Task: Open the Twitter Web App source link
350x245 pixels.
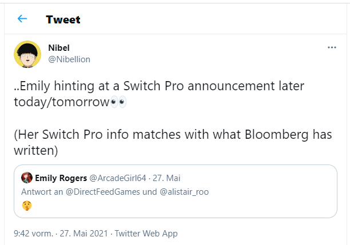Action: [146, 233]
